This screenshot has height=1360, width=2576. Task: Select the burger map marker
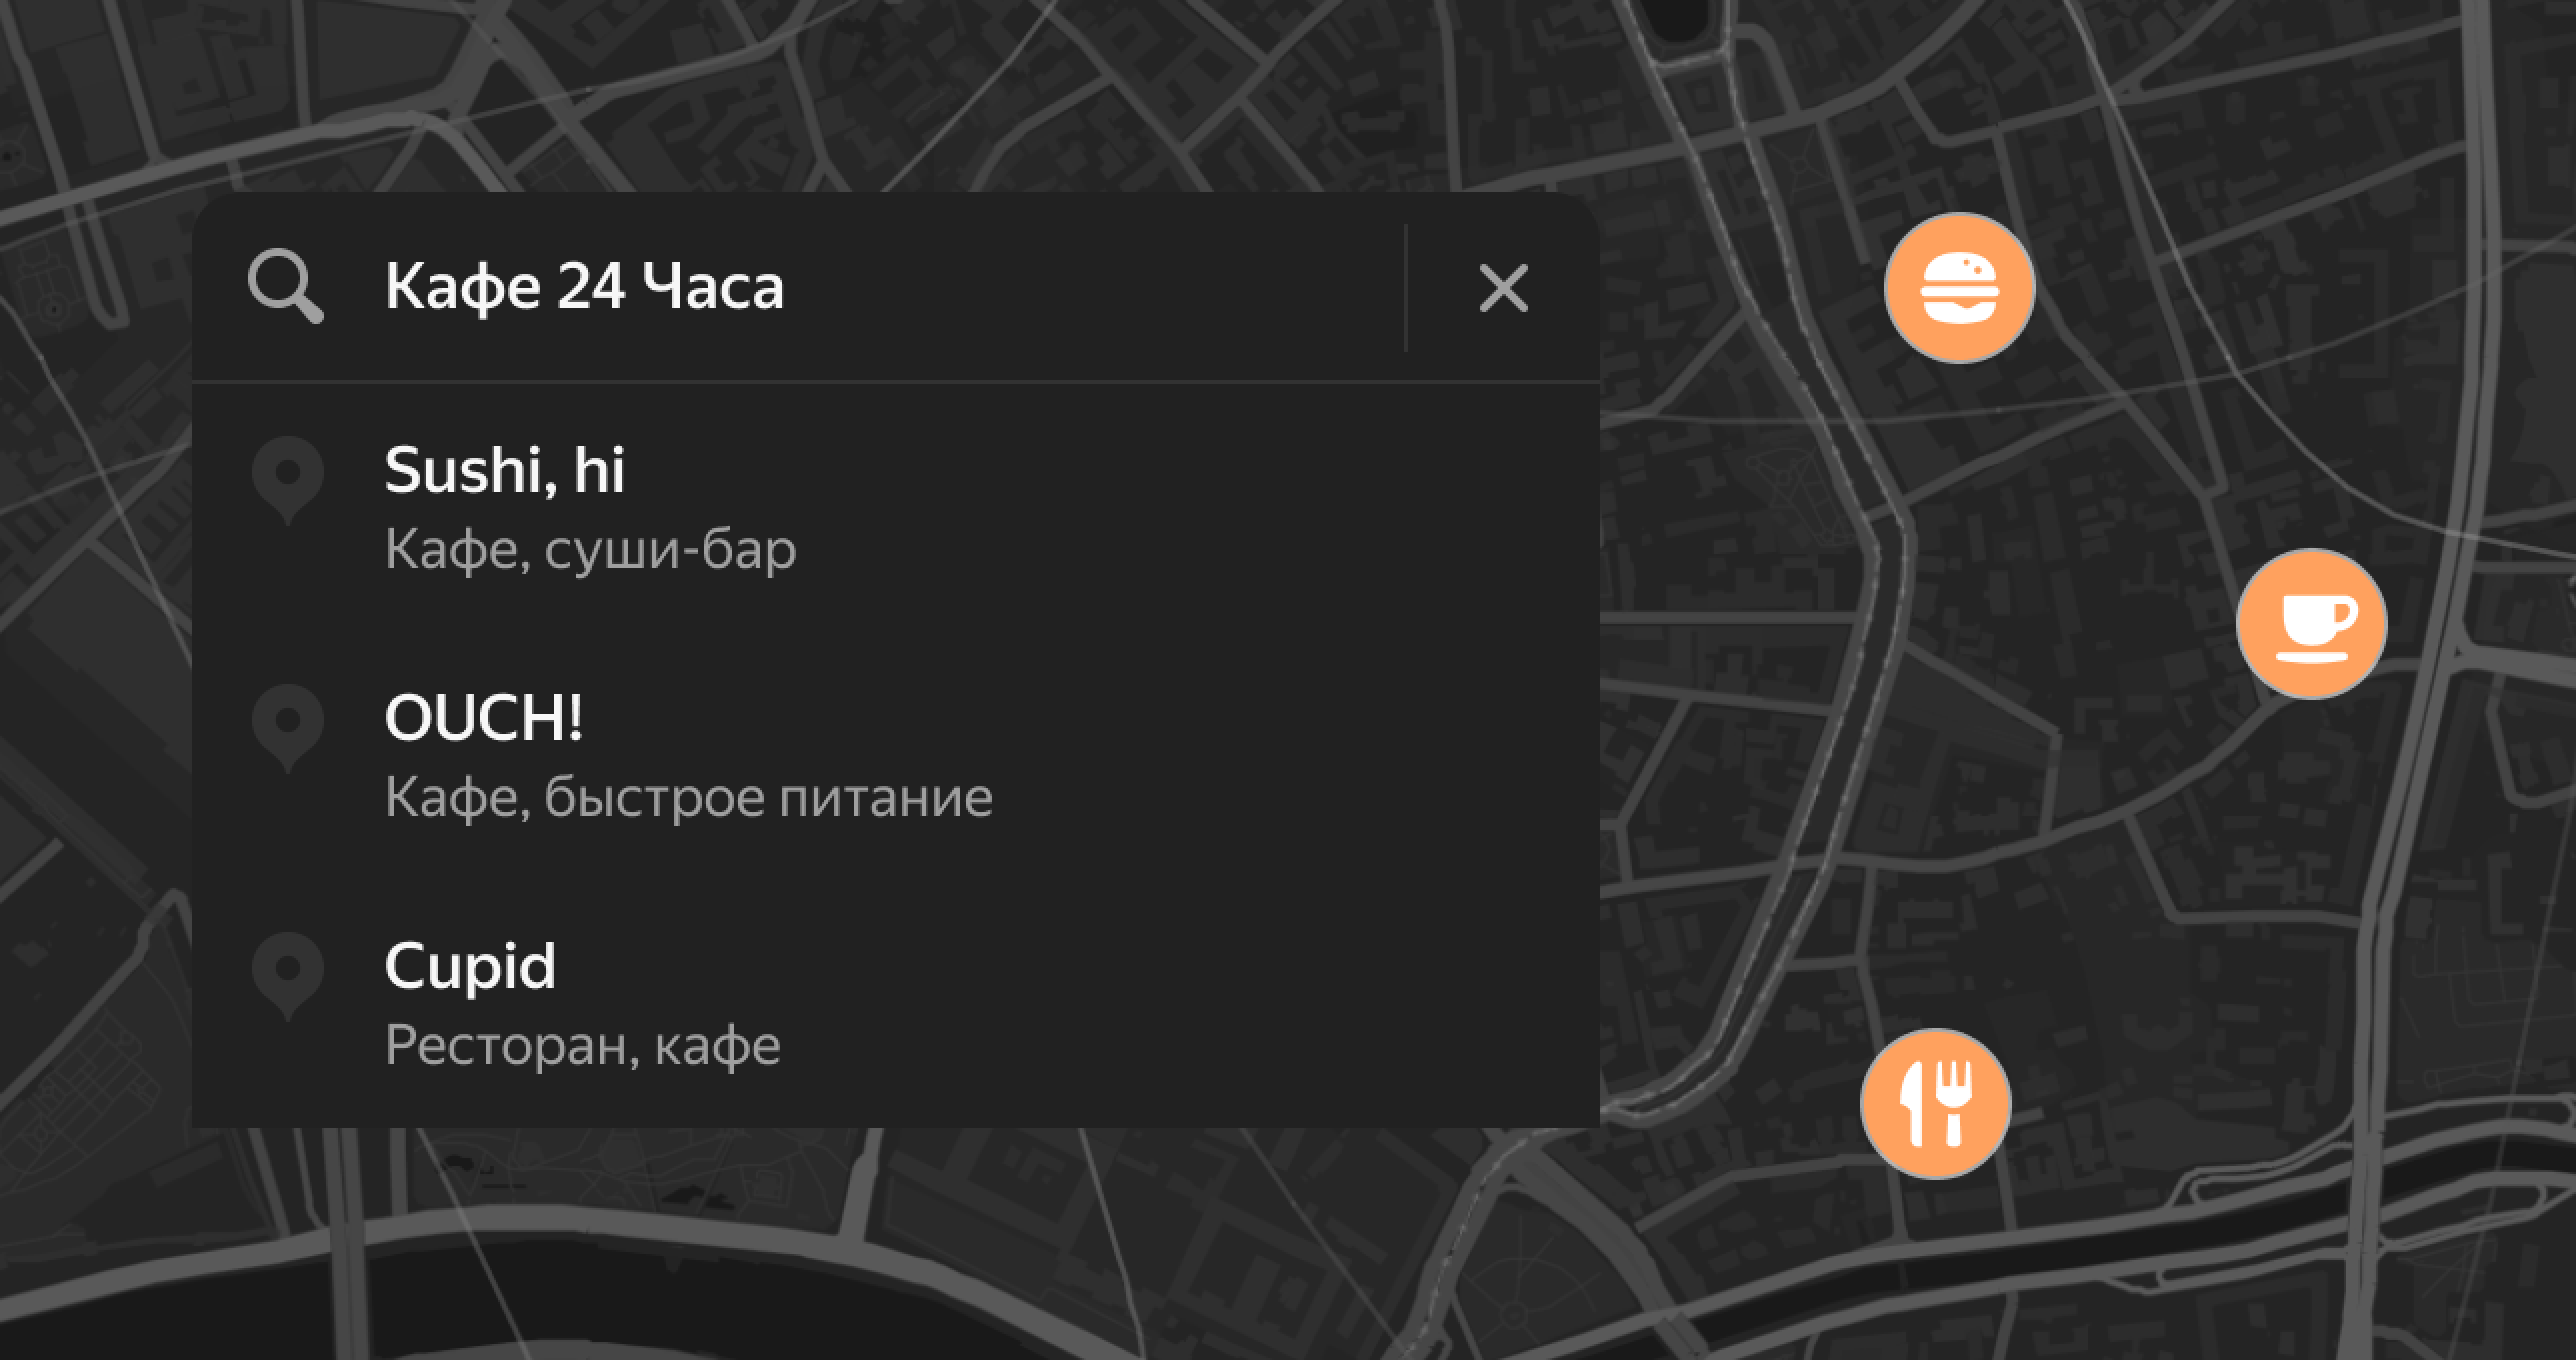click(x=1960, y=288)
